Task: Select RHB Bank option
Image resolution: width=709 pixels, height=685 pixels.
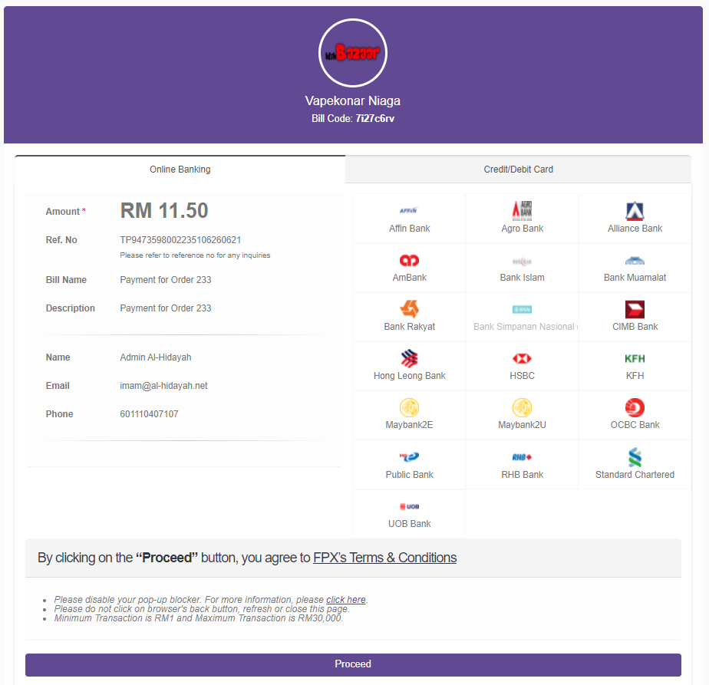Action: [x=522, y=457]
